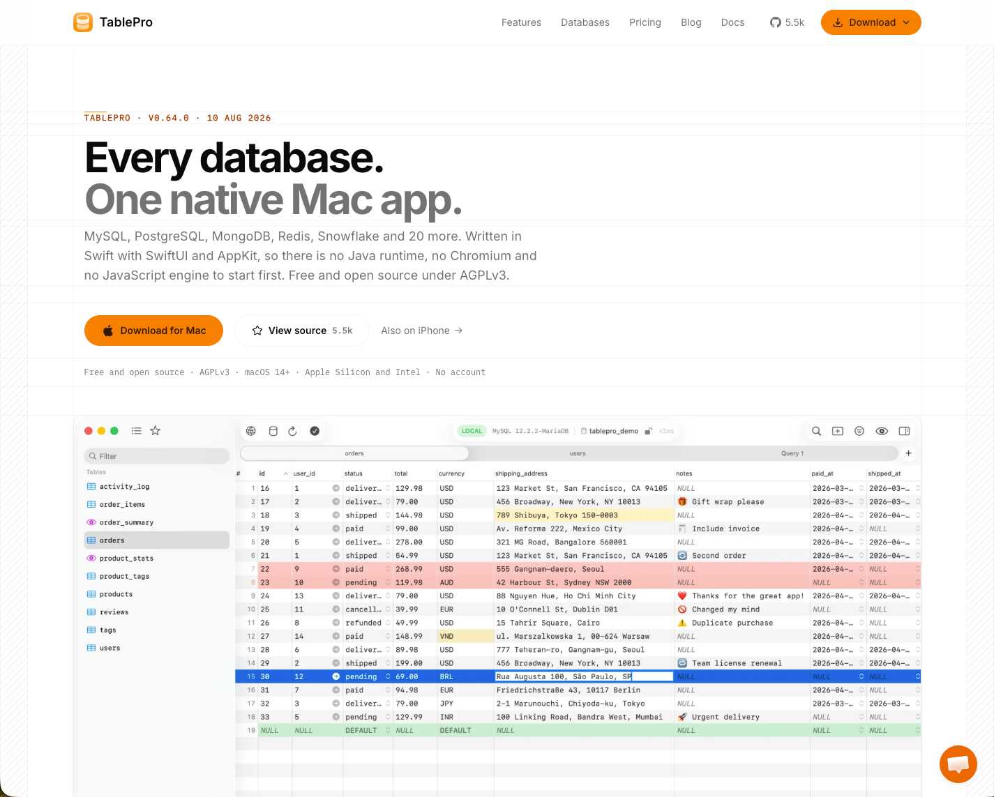Toggle the right sidebar panel icon
This screenshot has height=797, width=994.
point(904,431)
